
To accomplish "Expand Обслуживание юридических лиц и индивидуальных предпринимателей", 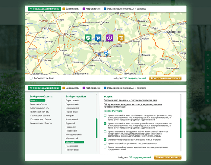I will click(133, 106).
